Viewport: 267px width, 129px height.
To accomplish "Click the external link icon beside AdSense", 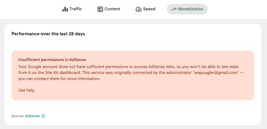I will click(43, 116).
